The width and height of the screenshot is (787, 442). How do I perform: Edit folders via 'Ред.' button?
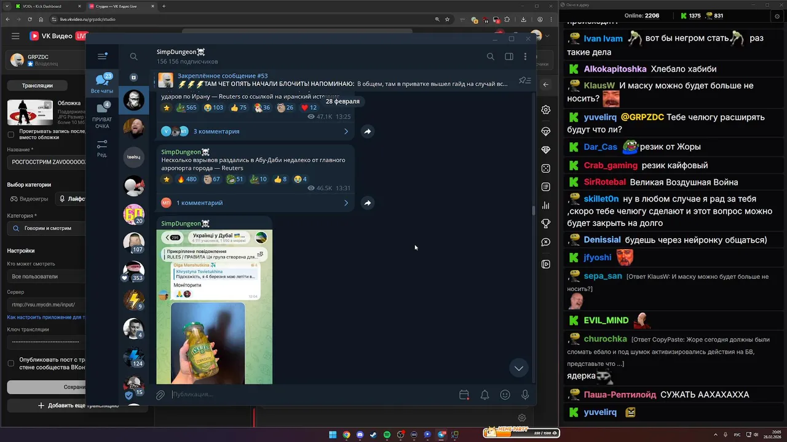click(102, 148)
